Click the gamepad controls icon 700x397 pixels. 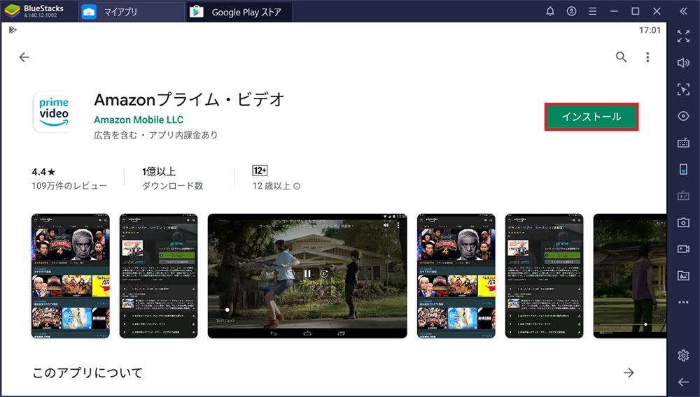(683, 196)
